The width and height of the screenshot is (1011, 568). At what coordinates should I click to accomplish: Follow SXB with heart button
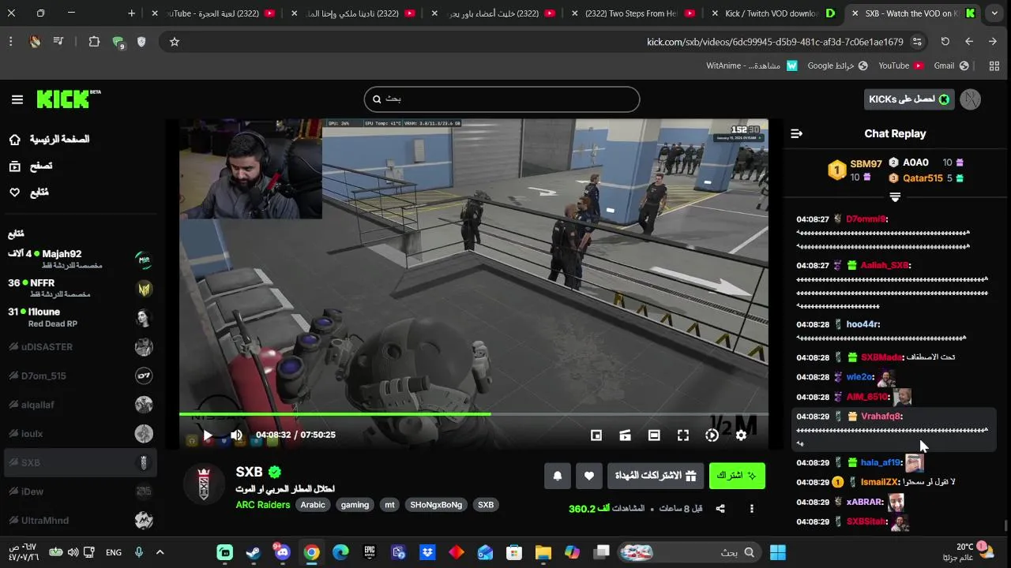[x=588, y=476]
